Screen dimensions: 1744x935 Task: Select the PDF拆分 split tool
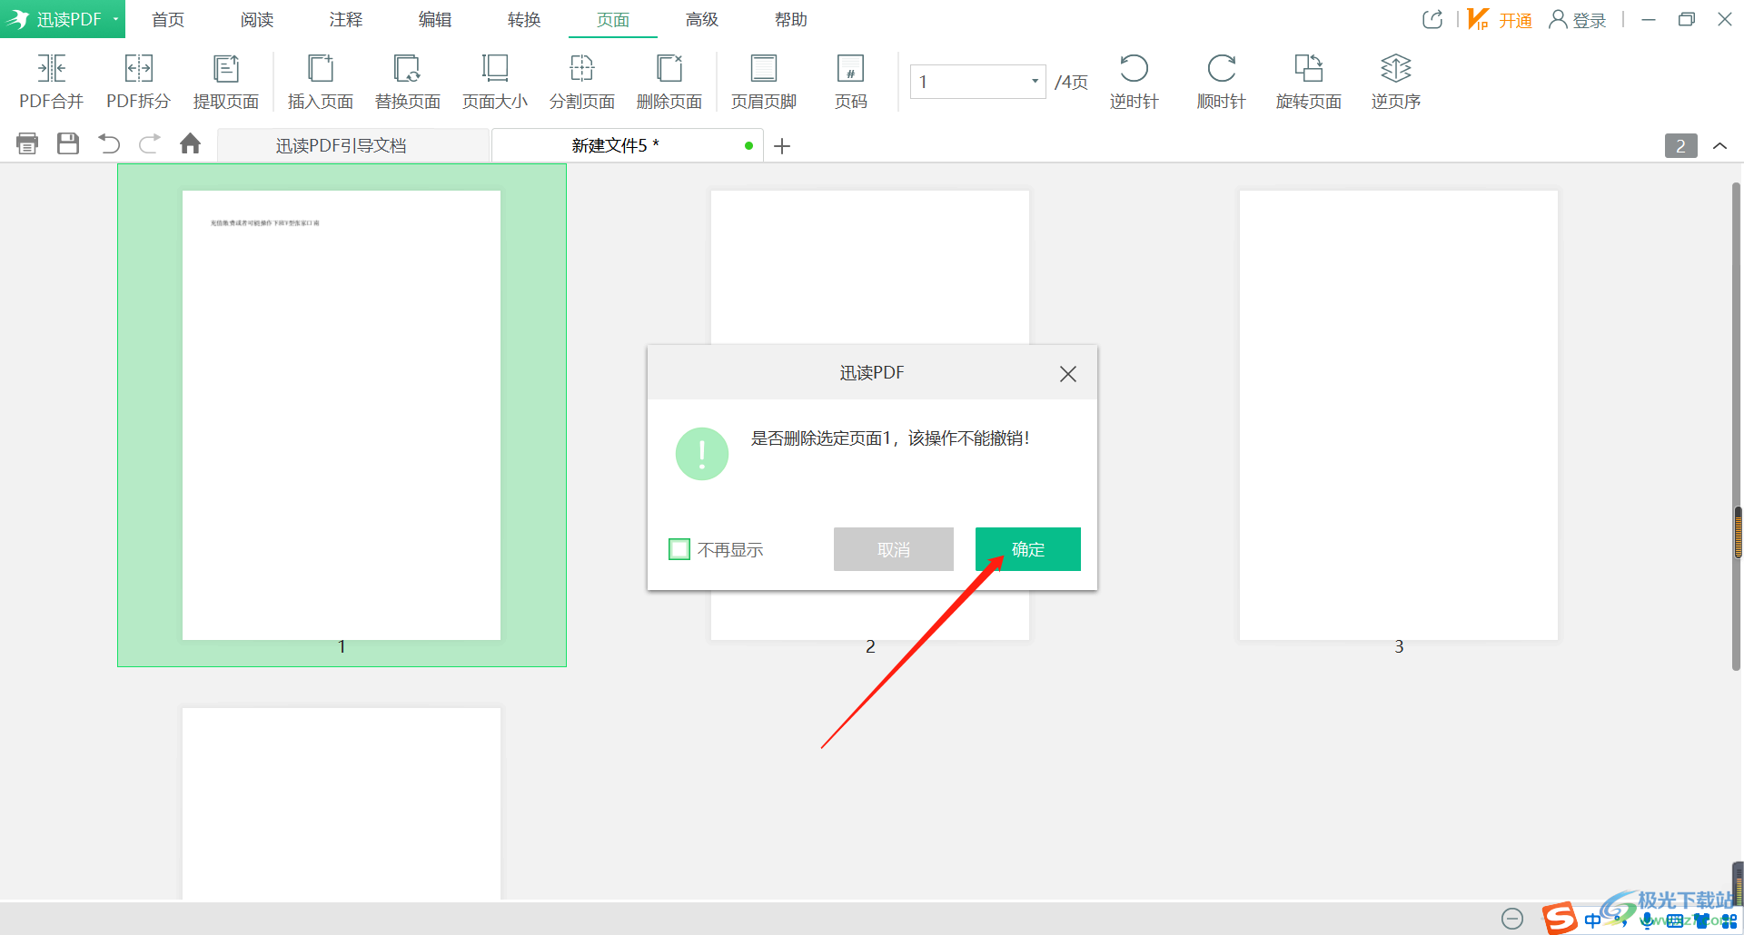click(138, 82)
